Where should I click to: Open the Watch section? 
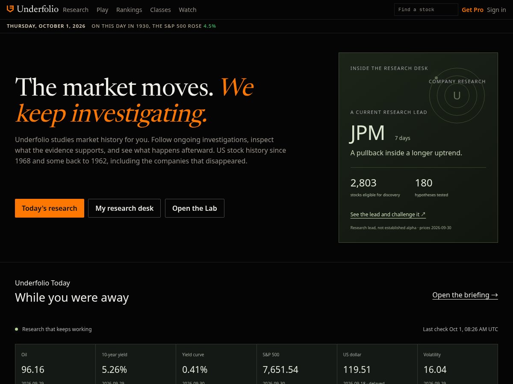[x=188, y=9]
